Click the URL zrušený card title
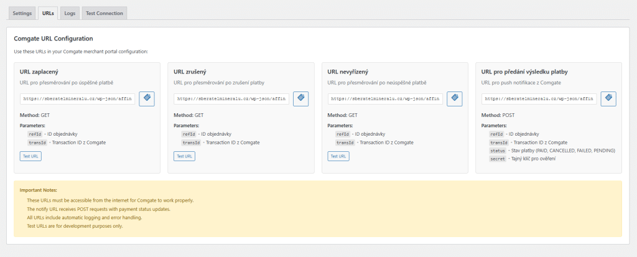Image resolution: width=637 pixels, height=257 pixels. pos(190,72)
